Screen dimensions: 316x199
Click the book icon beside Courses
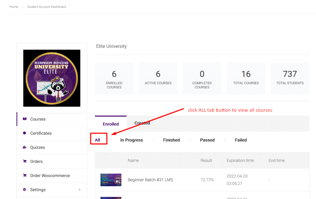point(25,119)
